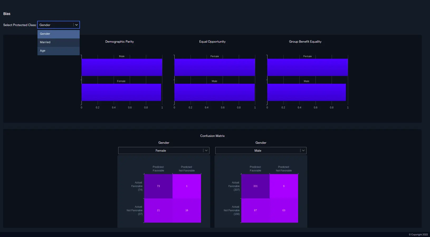Click the Male bar in Group Benefit Equality
The height and width of the screenshot is (237, 430).
pos(306,92)
